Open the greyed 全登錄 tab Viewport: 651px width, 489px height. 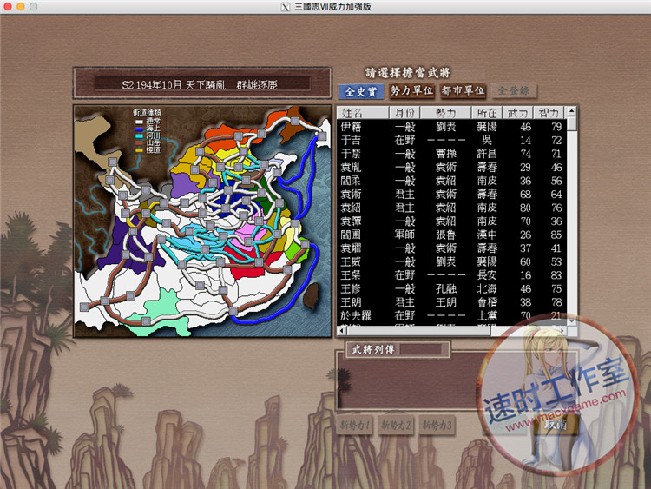(x=514, y=90)
